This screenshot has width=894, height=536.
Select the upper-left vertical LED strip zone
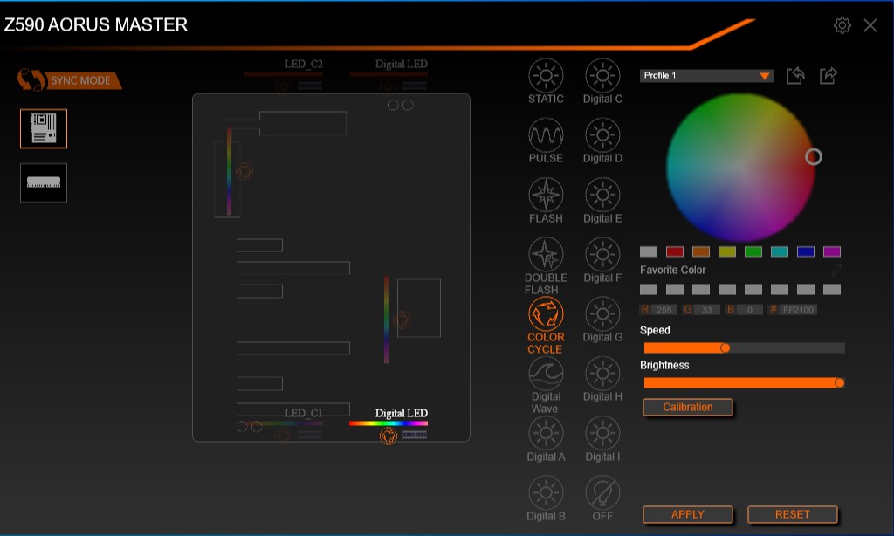(230, 172)
